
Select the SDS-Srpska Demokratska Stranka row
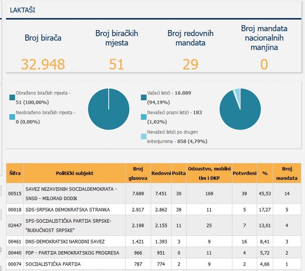[x=74, y=210]
